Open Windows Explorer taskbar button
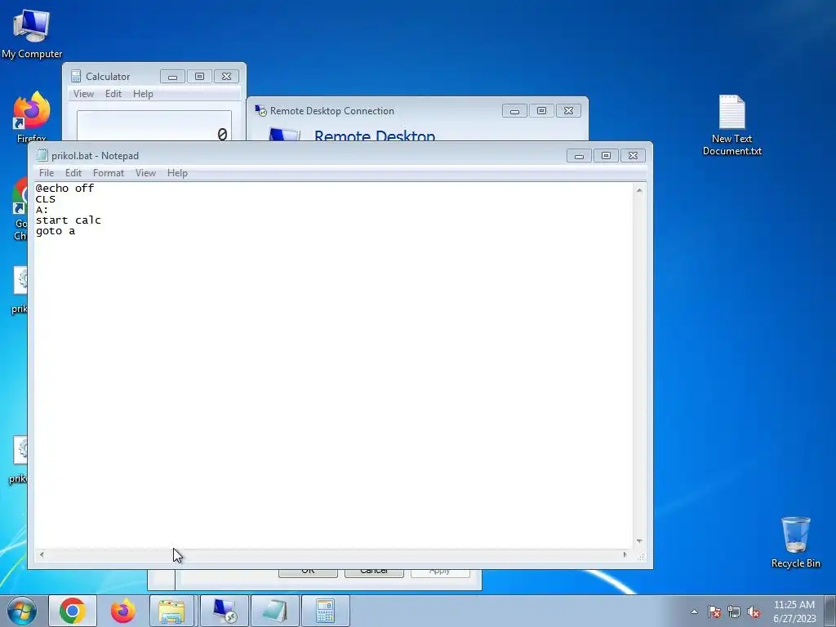Screen dimensions: 836x627 tap(171, 611)
